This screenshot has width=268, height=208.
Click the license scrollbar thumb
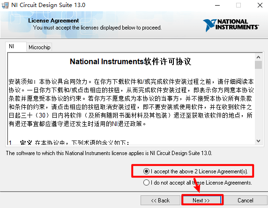coord(258,65)
